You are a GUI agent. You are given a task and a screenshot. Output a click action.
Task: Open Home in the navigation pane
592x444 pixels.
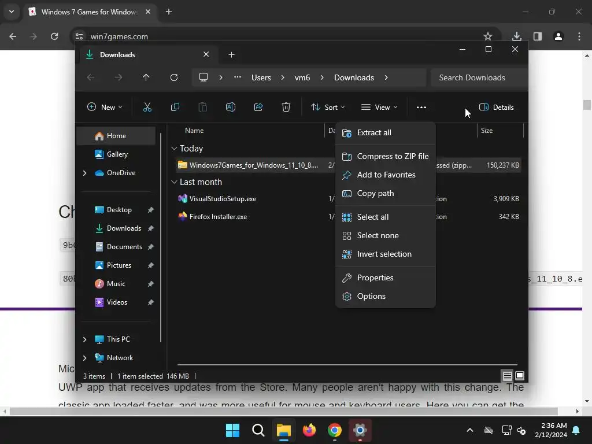coord(116,136)
